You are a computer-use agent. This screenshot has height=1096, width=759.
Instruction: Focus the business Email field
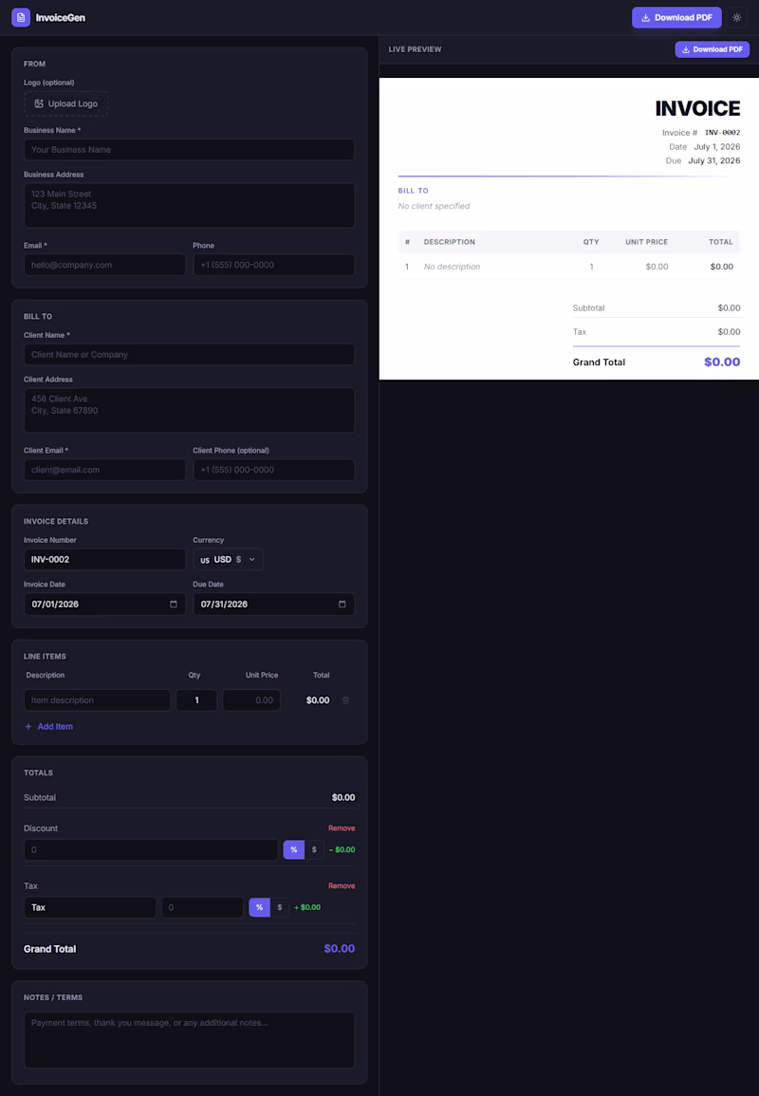(104, 265)
